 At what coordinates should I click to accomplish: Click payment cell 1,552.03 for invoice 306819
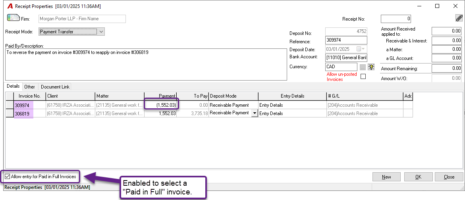coord(160,113)
